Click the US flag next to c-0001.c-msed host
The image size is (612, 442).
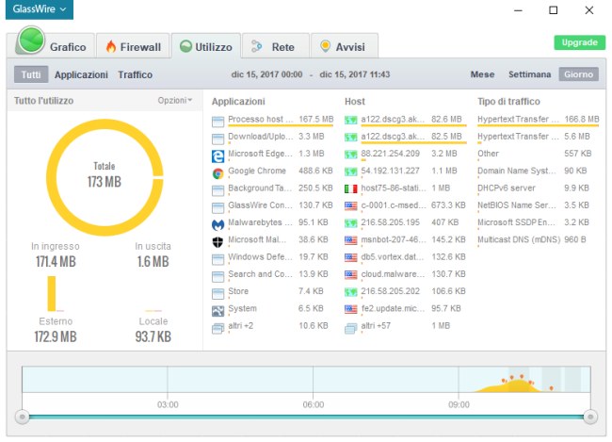coord(351,206)
